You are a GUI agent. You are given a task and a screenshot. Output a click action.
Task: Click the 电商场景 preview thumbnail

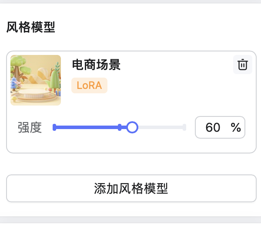pyautogui.click(x=36, y=80)
